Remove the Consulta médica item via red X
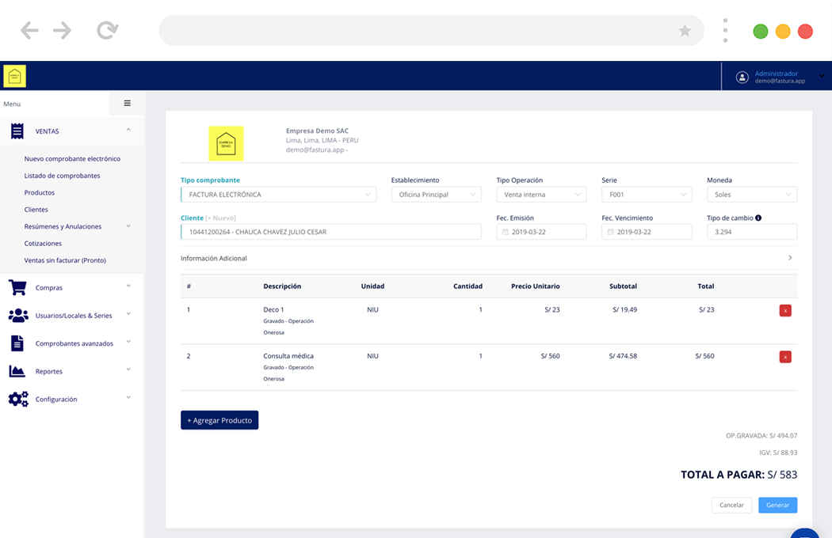Viewport: 832px width, 538px height. pyautogui.click(x=784, y=357)
